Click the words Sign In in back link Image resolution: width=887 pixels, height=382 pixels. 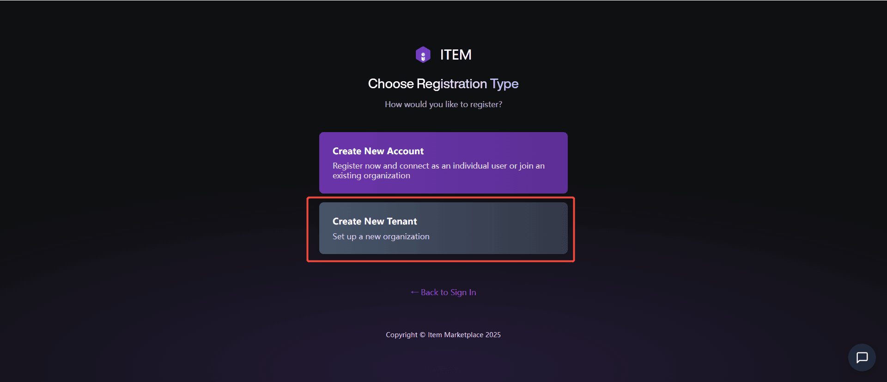463,292
